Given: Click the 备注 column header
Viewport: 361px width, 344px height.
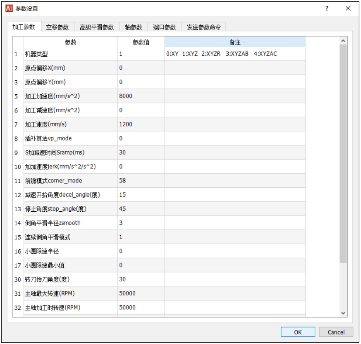Looking at the screenshot, I should (x=235, y=42).
